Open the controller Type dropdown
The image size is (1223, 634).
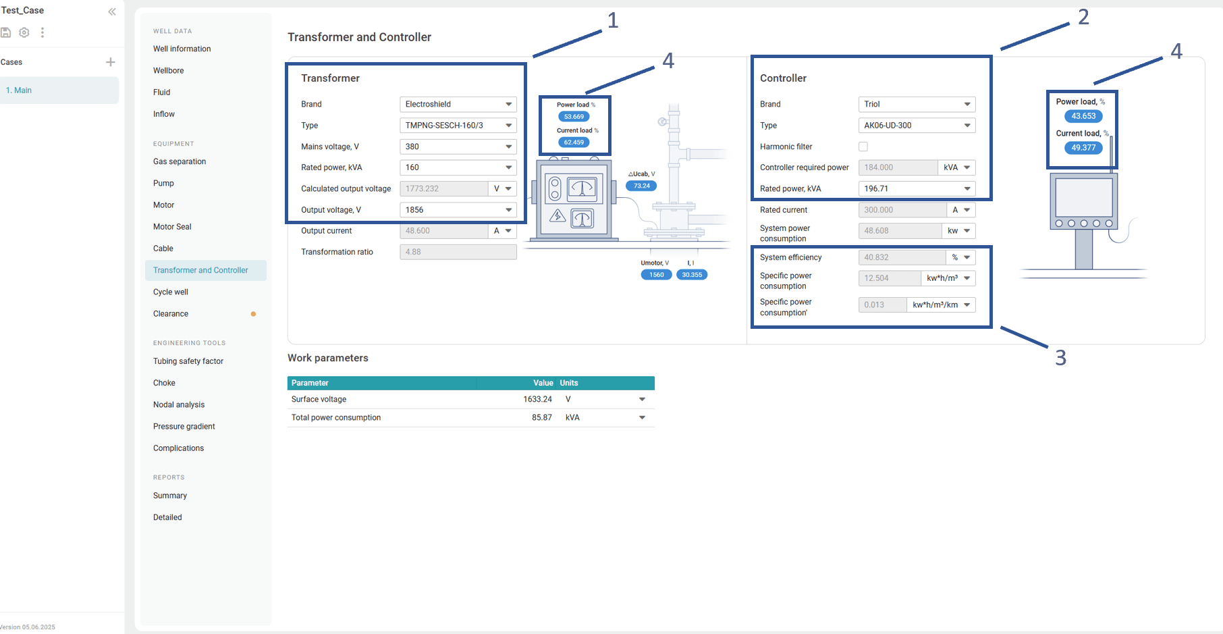917,126
